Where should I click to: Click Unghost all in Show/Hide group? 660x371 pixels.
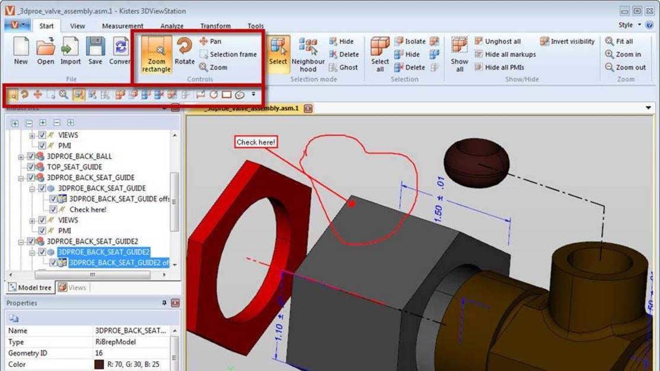(x=498, y=41)
